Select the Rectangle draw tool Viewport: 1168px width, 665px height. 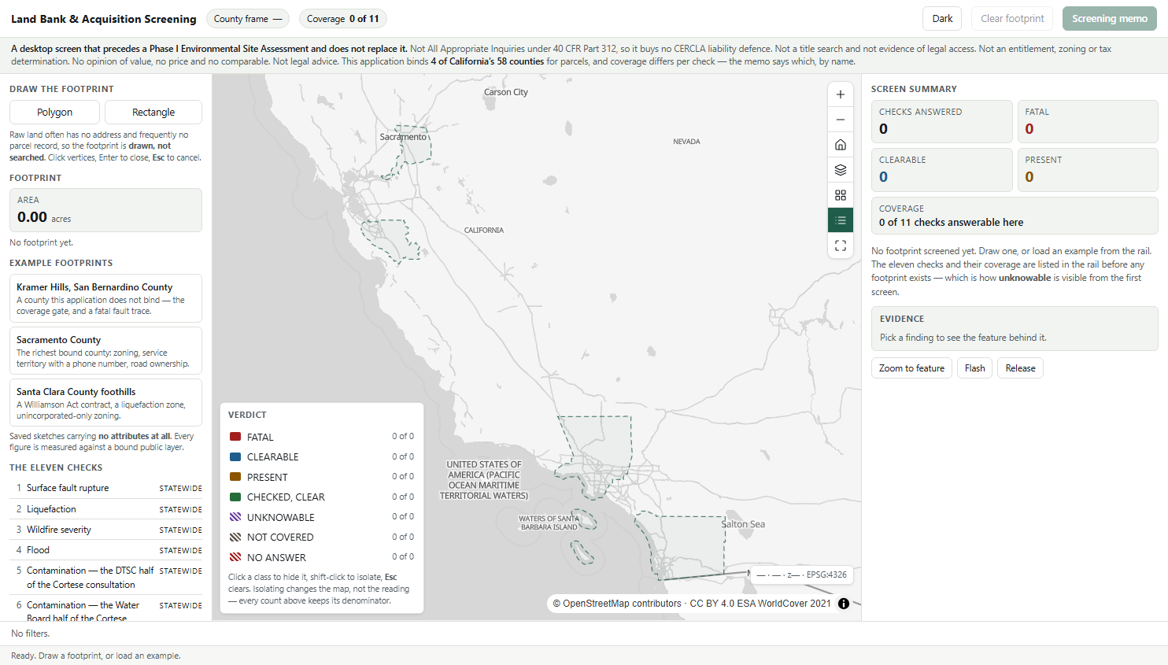pos(153,113)
